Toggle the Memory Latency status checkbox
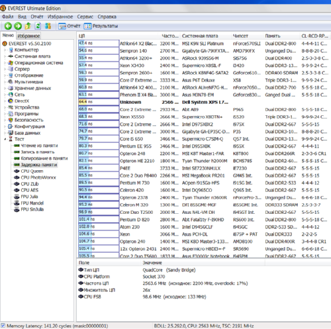The image size is (331, 329). click(x=3, y=326)
